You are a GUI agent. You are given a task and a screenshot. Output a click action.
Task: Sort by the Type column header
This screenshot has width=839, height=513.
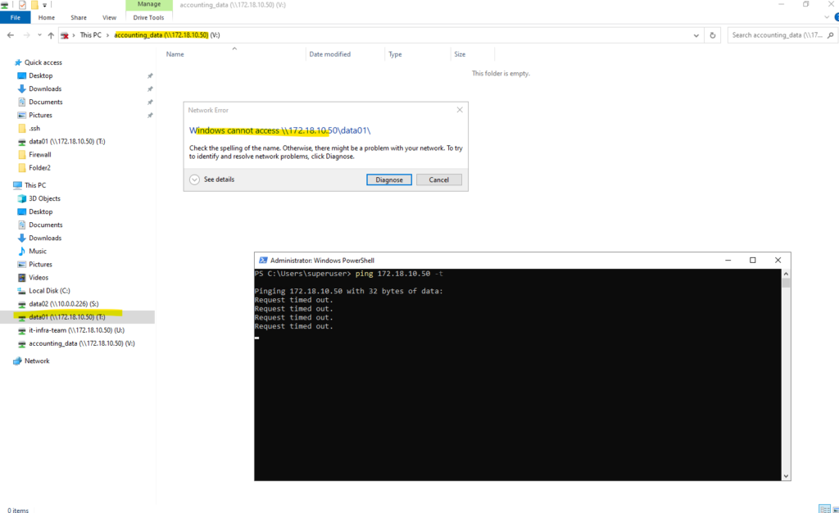point(395,55)
